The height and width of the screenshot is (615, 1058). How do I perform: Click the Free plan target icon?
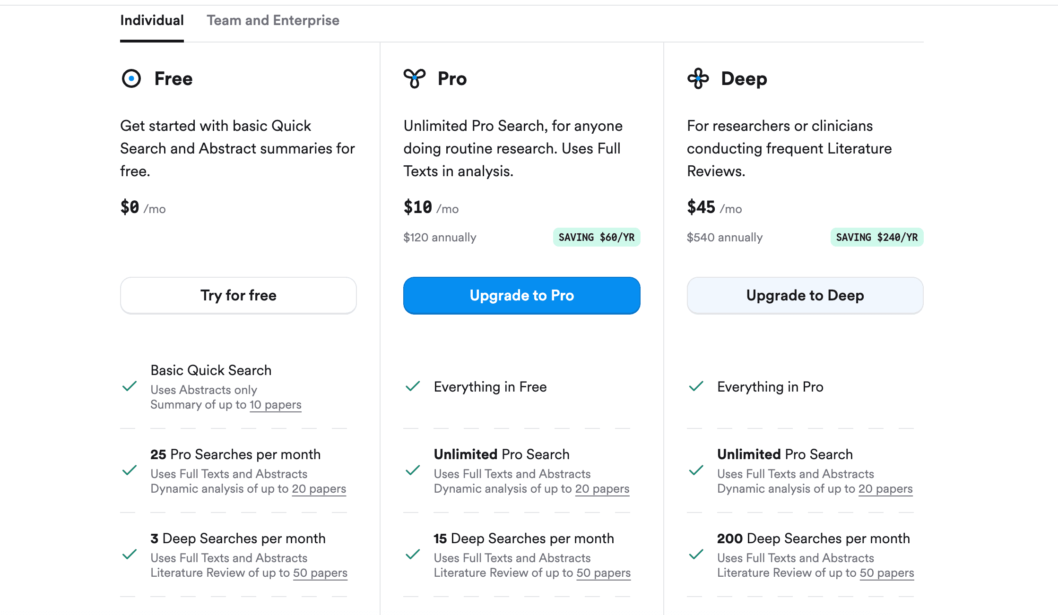tap(130, 78)
